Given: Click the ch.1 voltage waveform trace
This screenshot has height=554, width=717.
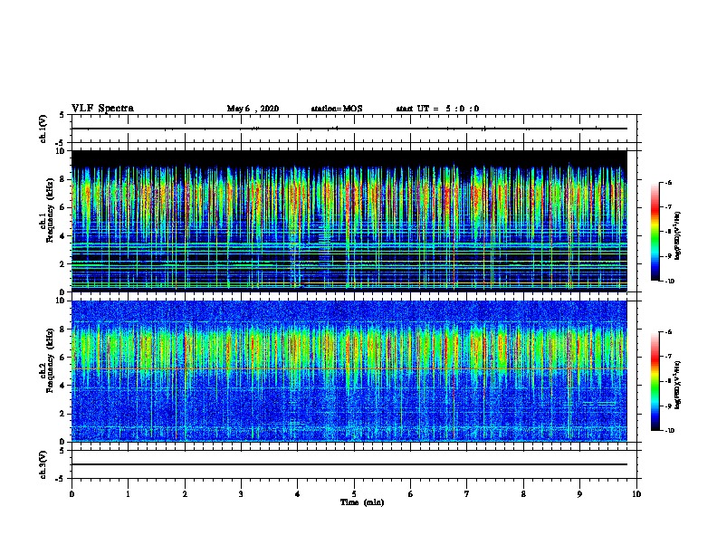Looking at the screenshot, I should pyautogui.click(x=349, y=129).
